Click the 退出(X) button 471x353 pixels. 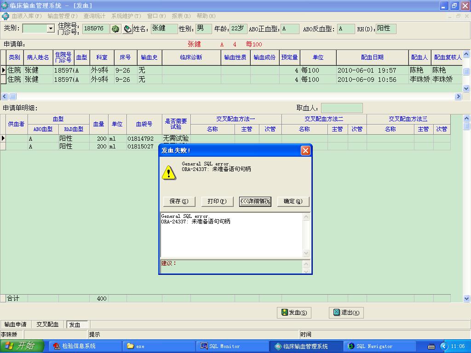(x=346, y=313)
